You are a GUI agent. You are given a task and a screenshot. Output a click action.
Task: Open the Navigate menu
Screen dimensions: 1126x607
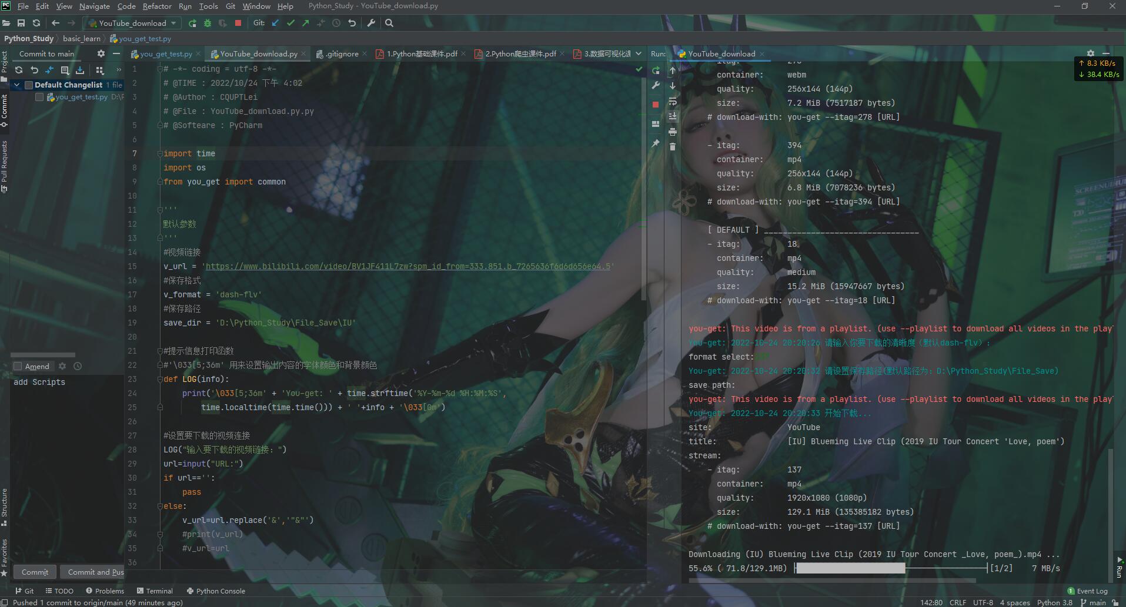pos(95,6)
